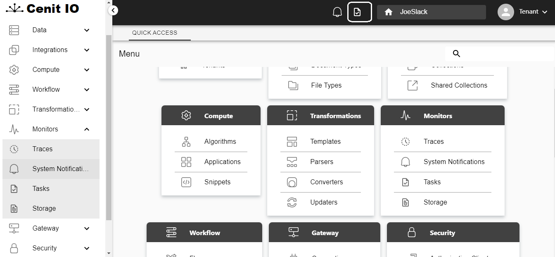Viewport: 555px width, 257px height.
Task: Click the Gateway icon in sidebar
Action: [x=14, y=228]
